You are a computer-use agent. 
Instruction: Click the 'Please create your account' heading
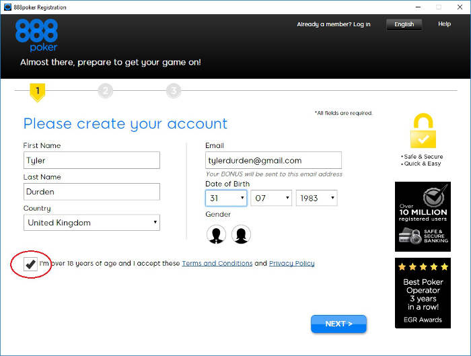[x=125, y=124]
